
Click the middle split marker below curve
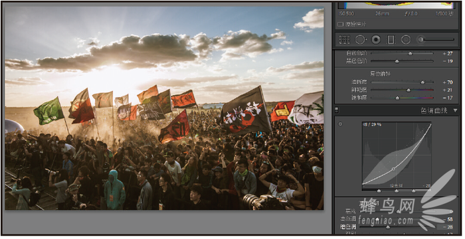[x=397, y=191]
